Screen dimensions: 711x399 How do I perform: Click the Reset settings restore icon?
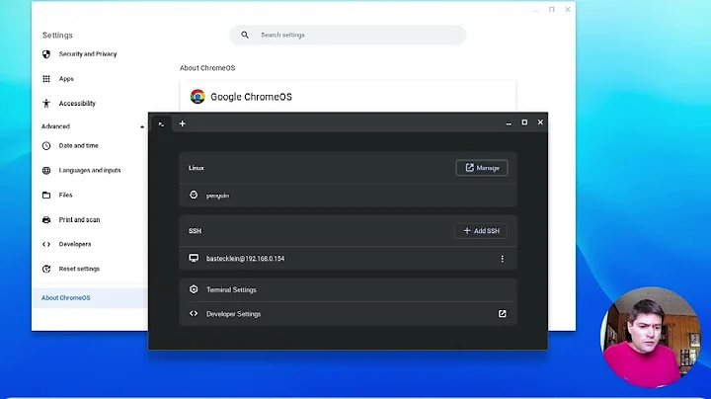(x=46, y=269)
